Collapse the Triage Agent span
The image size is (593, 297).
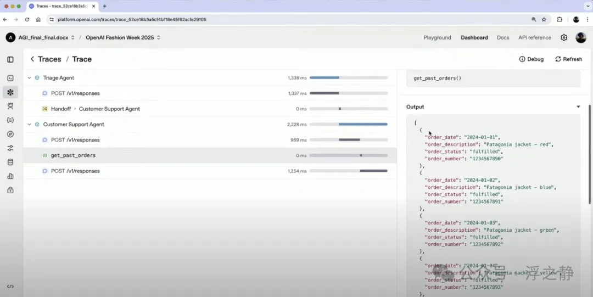click(x=29, y=77)
